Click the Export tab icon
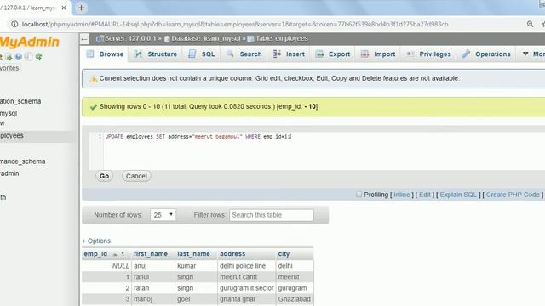545x306 pixels. coord(320,54)
